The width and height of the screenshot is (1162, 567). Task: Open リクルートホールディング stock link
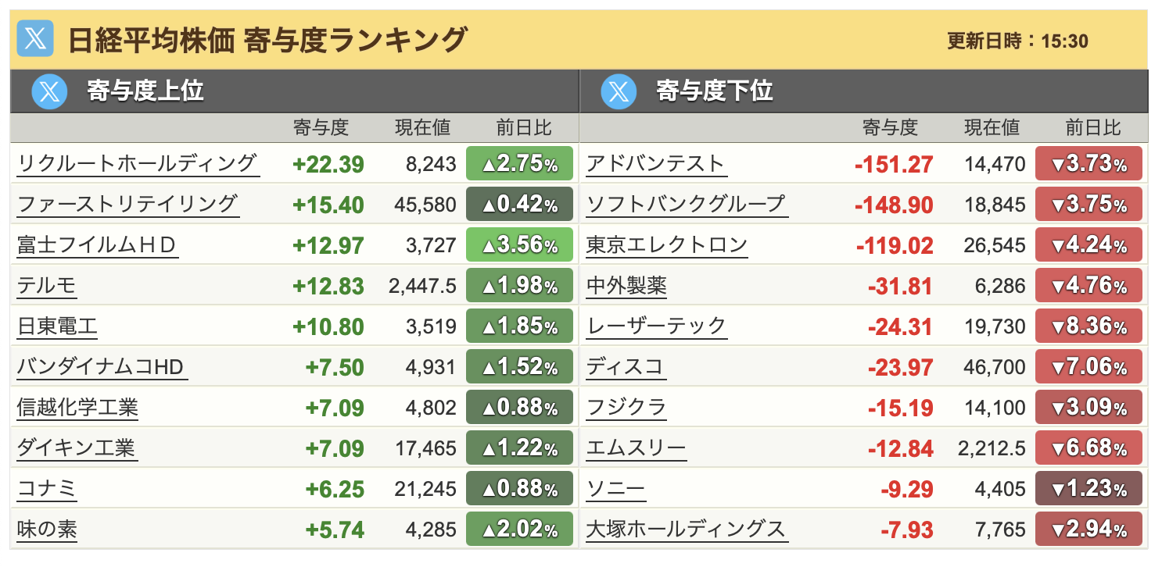[x=137, y=163]
